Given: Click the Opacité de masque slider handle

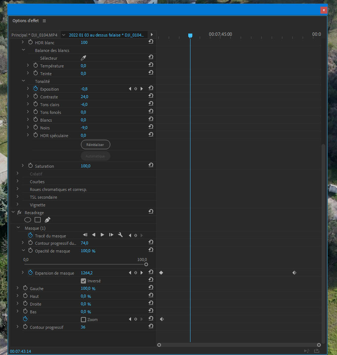Looking at the screenshot, I should tap(146, 264).
